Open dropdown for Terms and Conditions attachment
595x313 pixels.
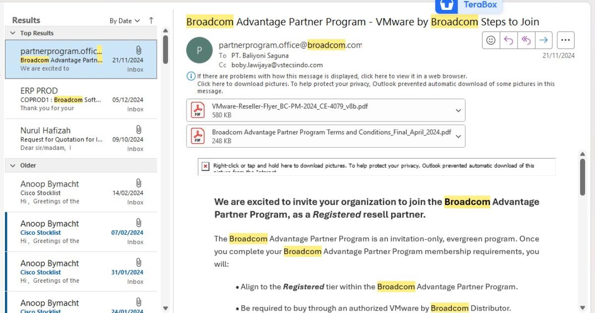tap(458, 136)
